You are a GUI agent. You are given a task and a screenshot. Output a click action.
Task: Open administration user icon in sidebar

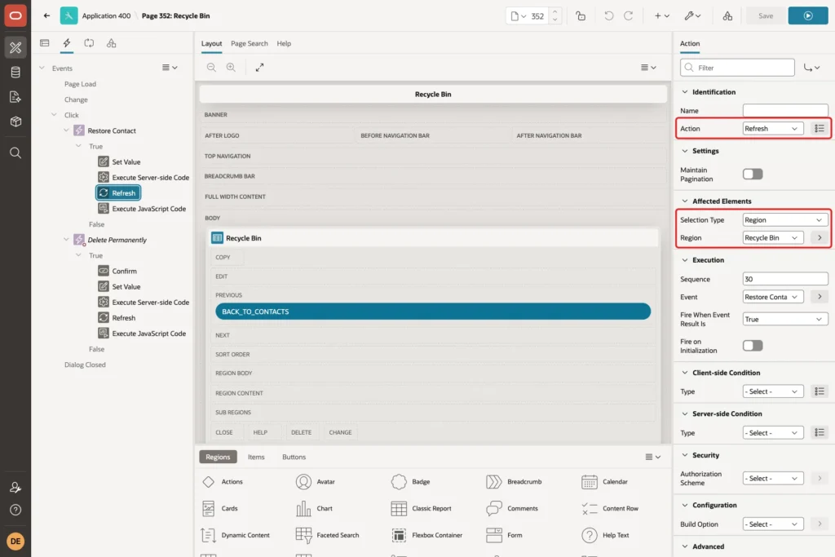[15, 487]
